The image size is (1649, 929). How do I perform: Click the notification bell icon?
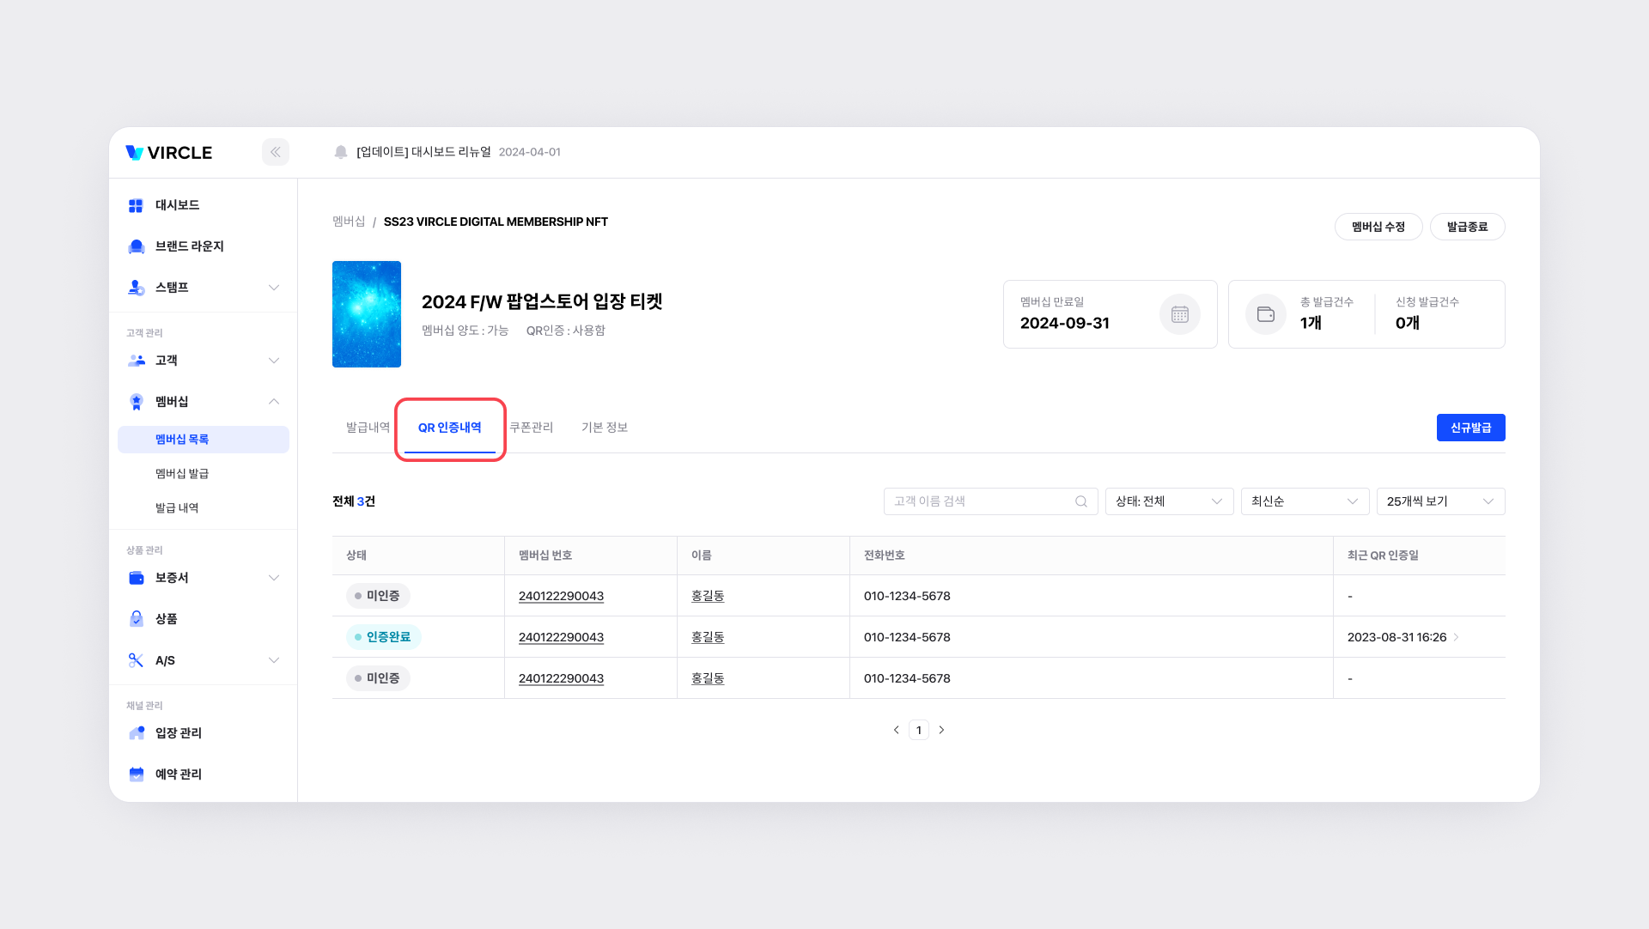341,152
